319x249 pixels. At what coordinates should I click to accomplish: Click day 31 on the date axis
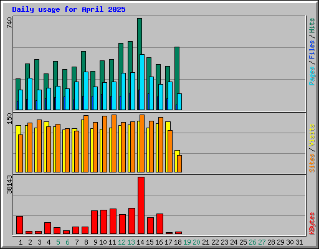point(299,242)
